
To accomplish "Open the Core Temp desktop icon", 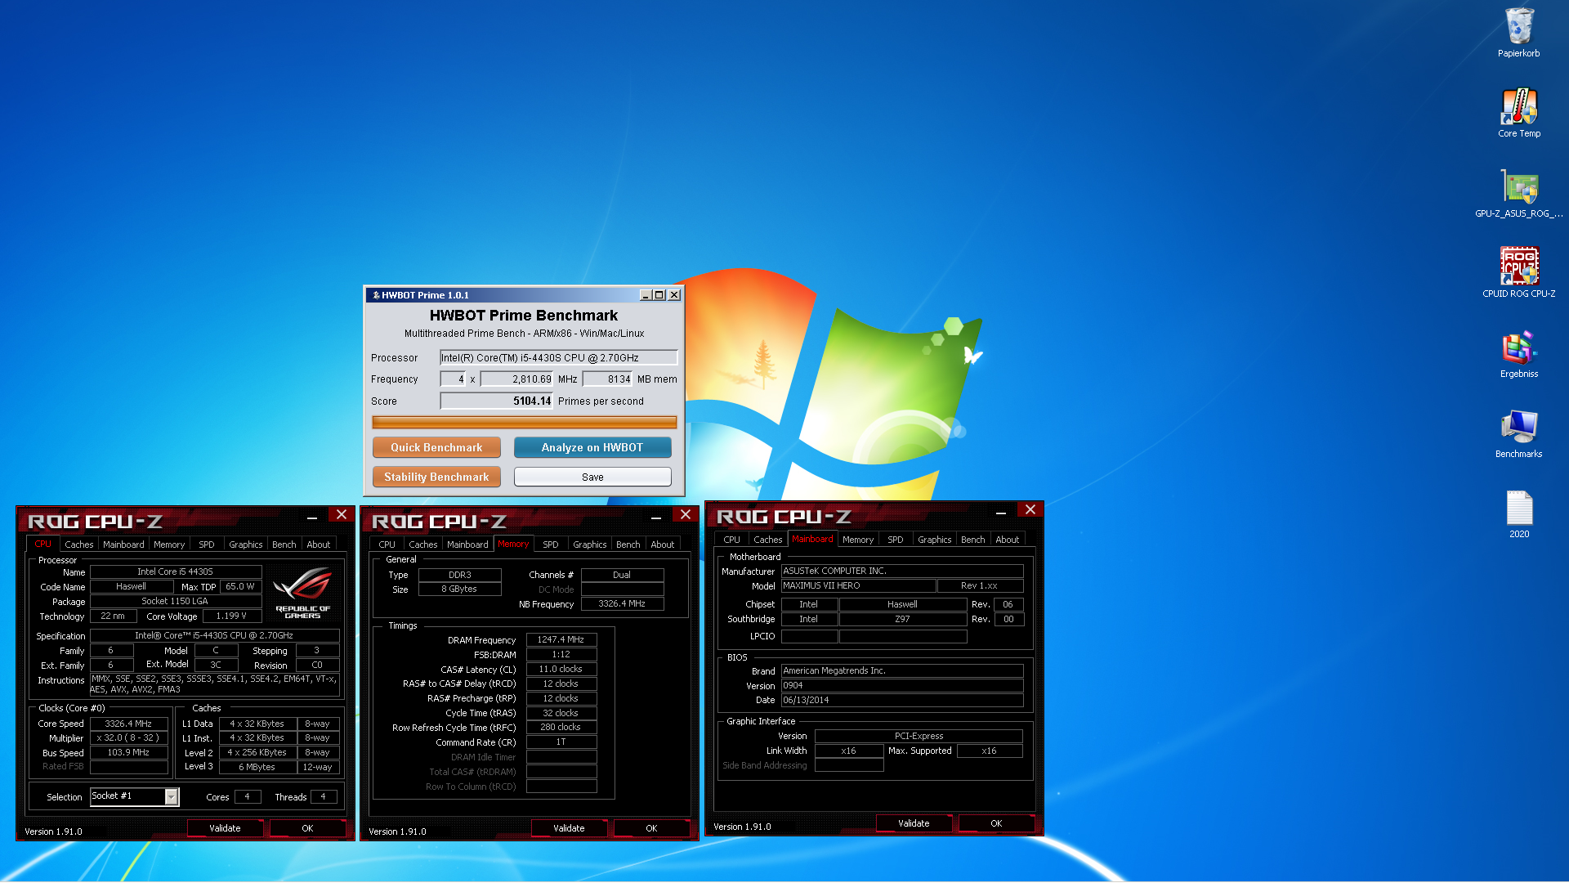I will tap(1518, 113).
